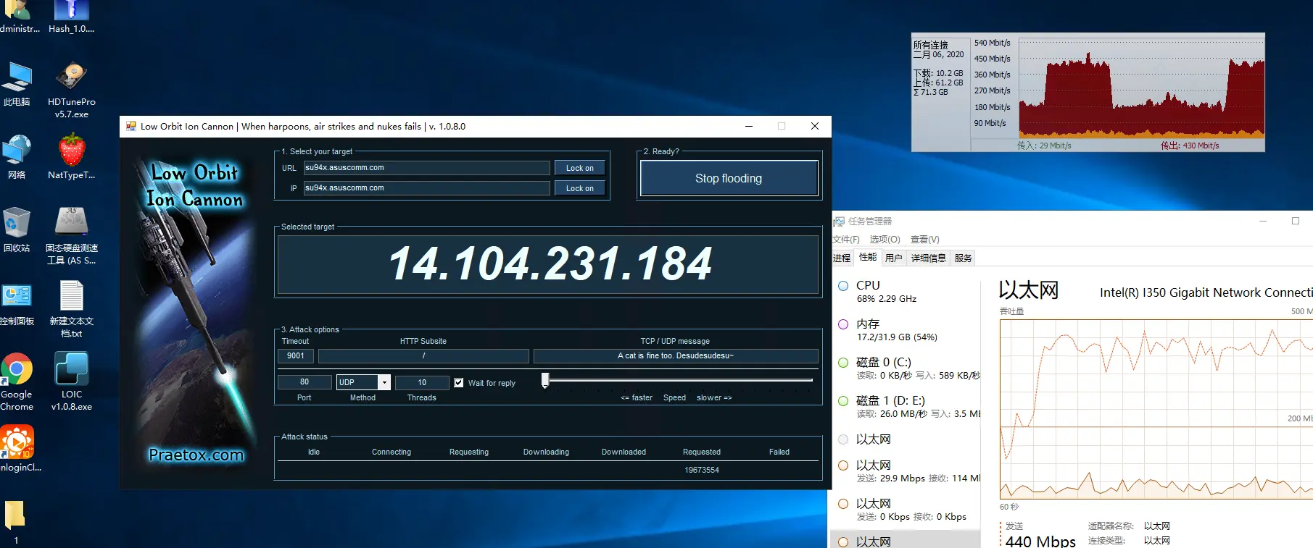Click the HTTP Subsite input field

[423, 356]
